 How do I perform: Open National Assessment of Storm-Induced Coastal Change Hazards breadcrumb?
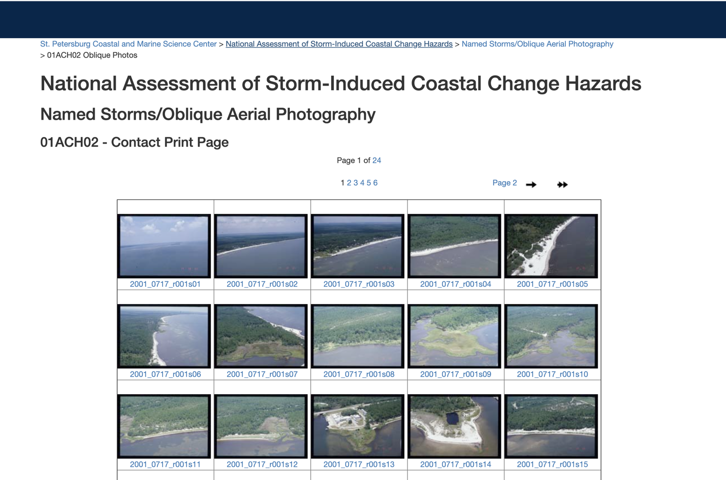339,44
